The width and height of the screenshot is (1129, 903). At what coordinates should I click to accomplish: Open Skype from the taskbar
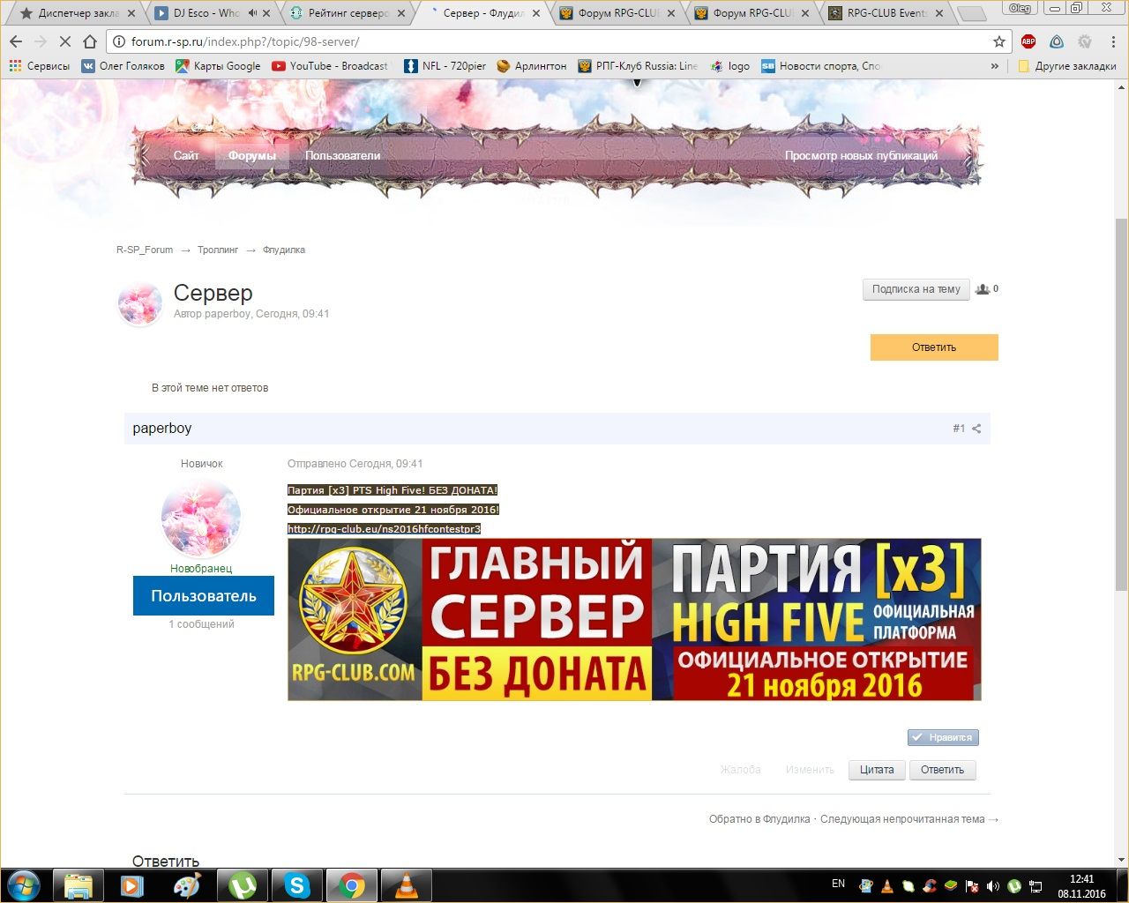297,884
